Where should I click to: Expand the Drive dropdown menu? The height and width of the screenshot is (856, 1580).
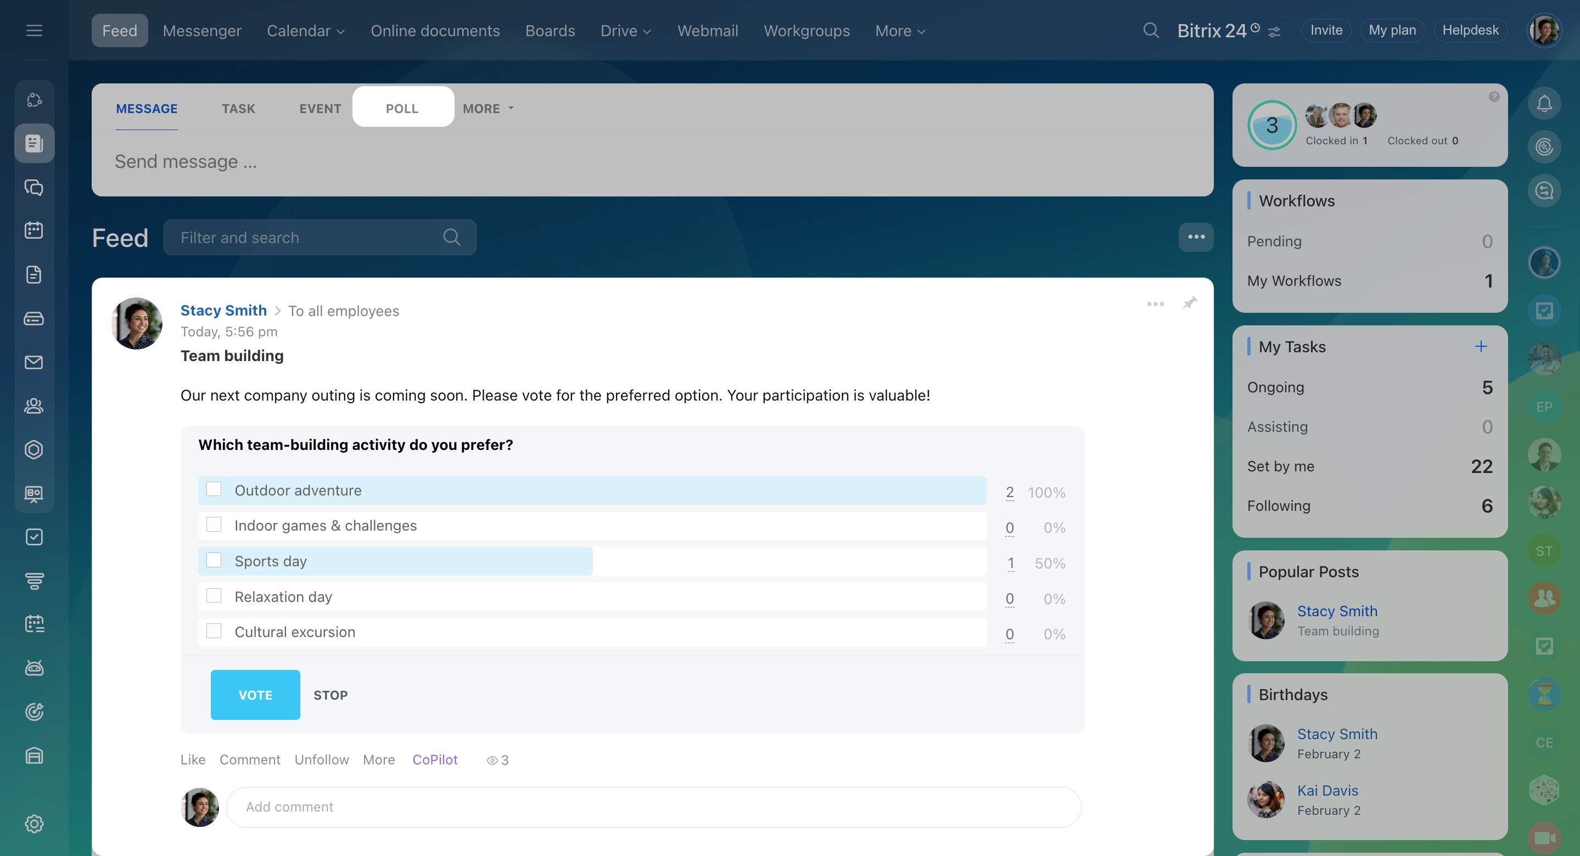pos(625,31)
